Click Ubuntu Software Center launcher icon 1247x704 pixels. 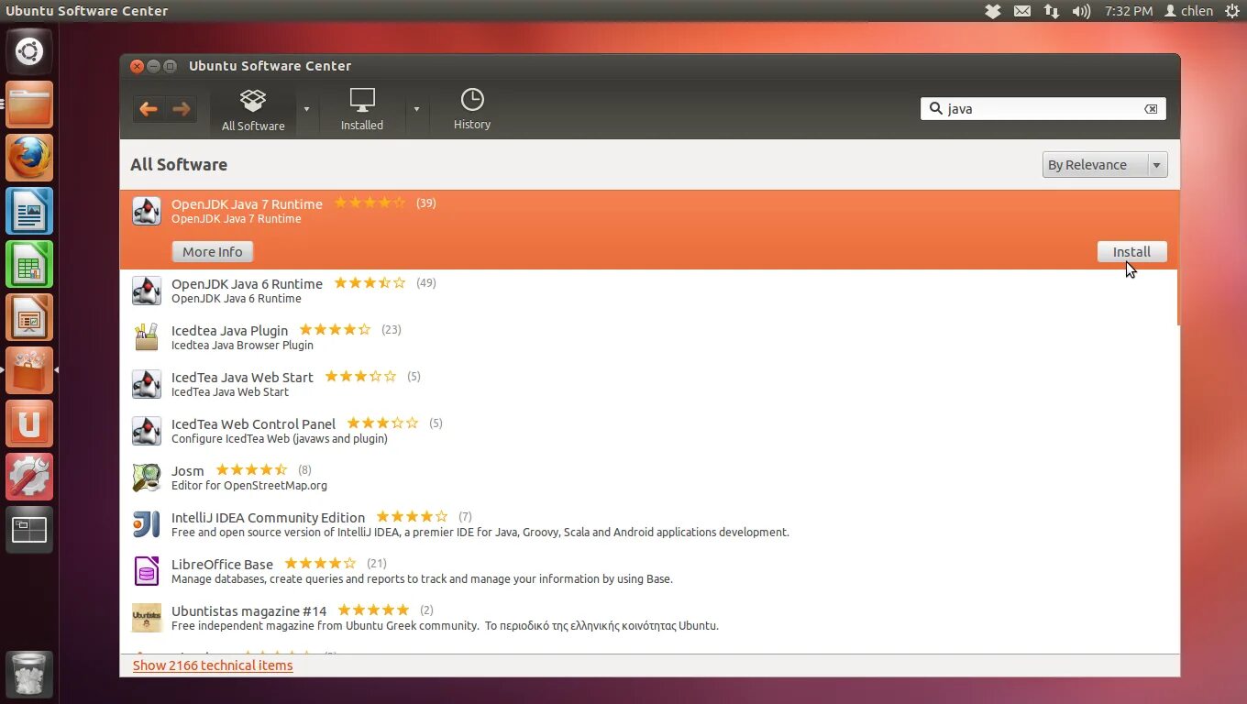[29, 370]
